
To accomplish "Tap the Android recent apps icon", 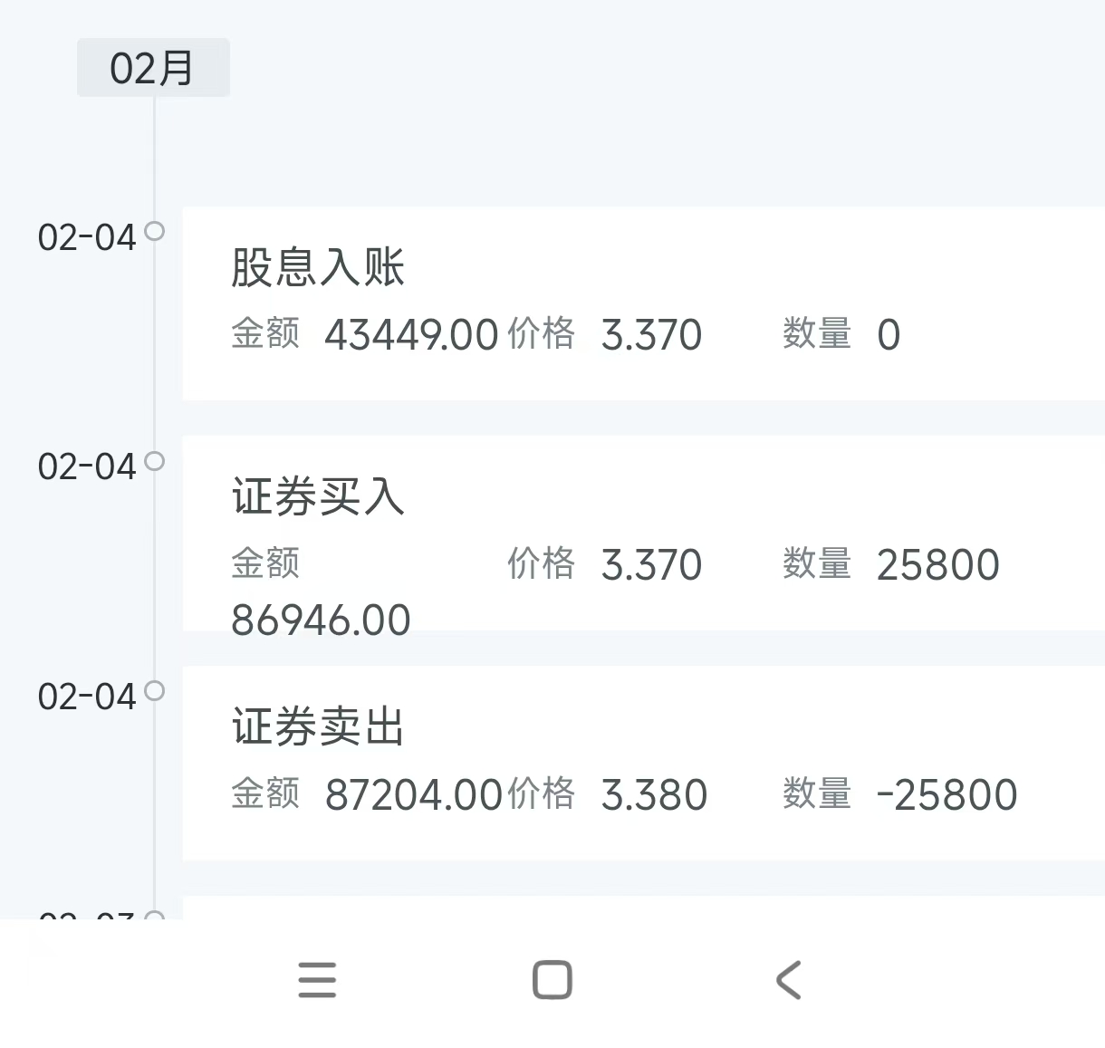I will click(x=317, y=980).
